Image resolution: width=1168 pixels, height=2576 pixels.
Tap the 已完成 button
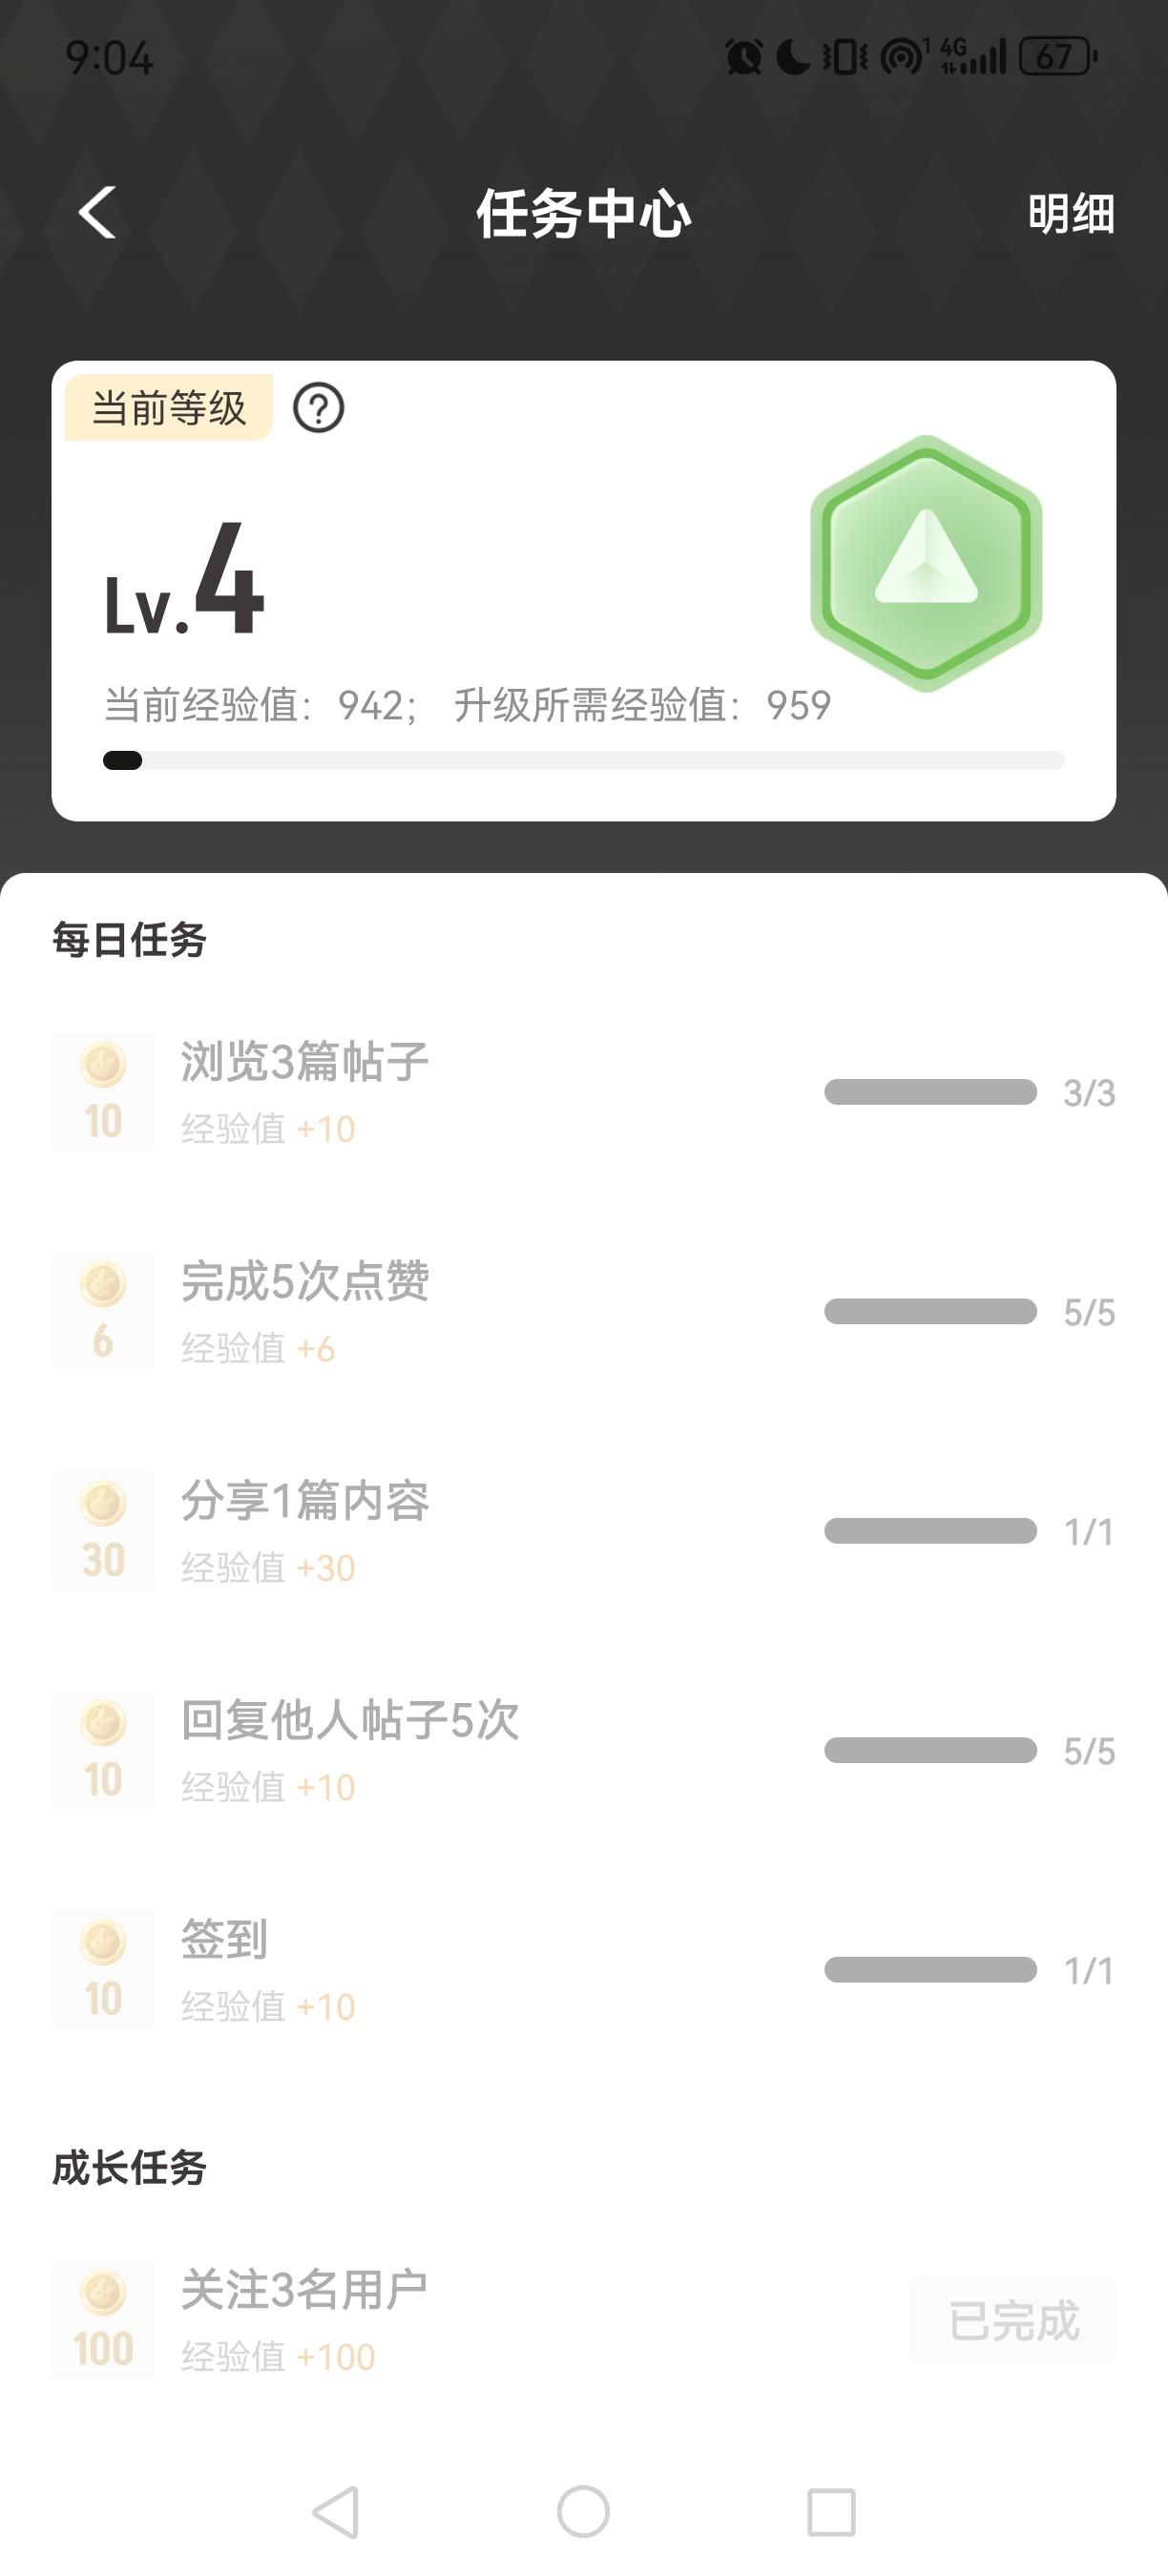coord(1013,2320)
